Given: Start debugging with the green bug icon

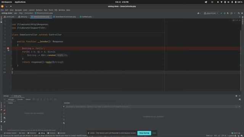Looking at the screenshot, I should [x=225, y=13].
